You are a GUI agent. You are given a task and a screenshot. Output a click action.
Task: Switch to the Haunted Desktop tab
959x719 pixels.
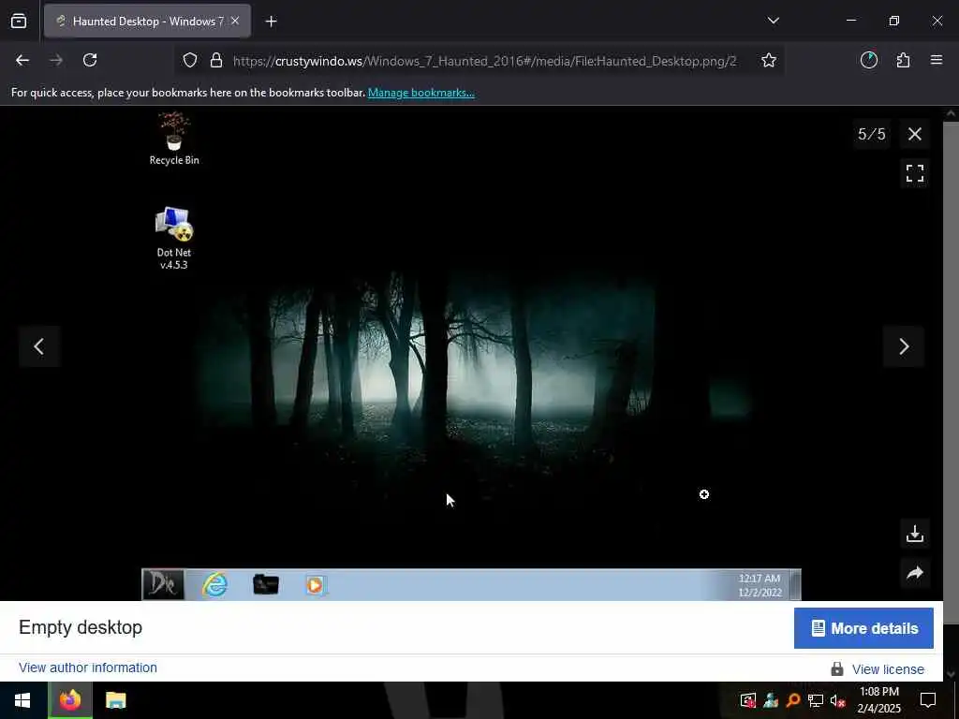[147, 22]
